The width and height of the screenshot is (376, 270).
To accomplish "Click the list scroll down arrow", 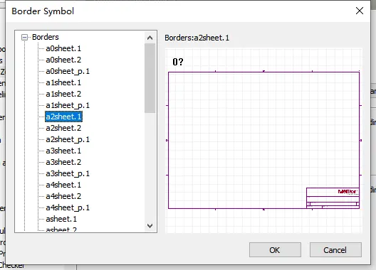I will 150,226.
